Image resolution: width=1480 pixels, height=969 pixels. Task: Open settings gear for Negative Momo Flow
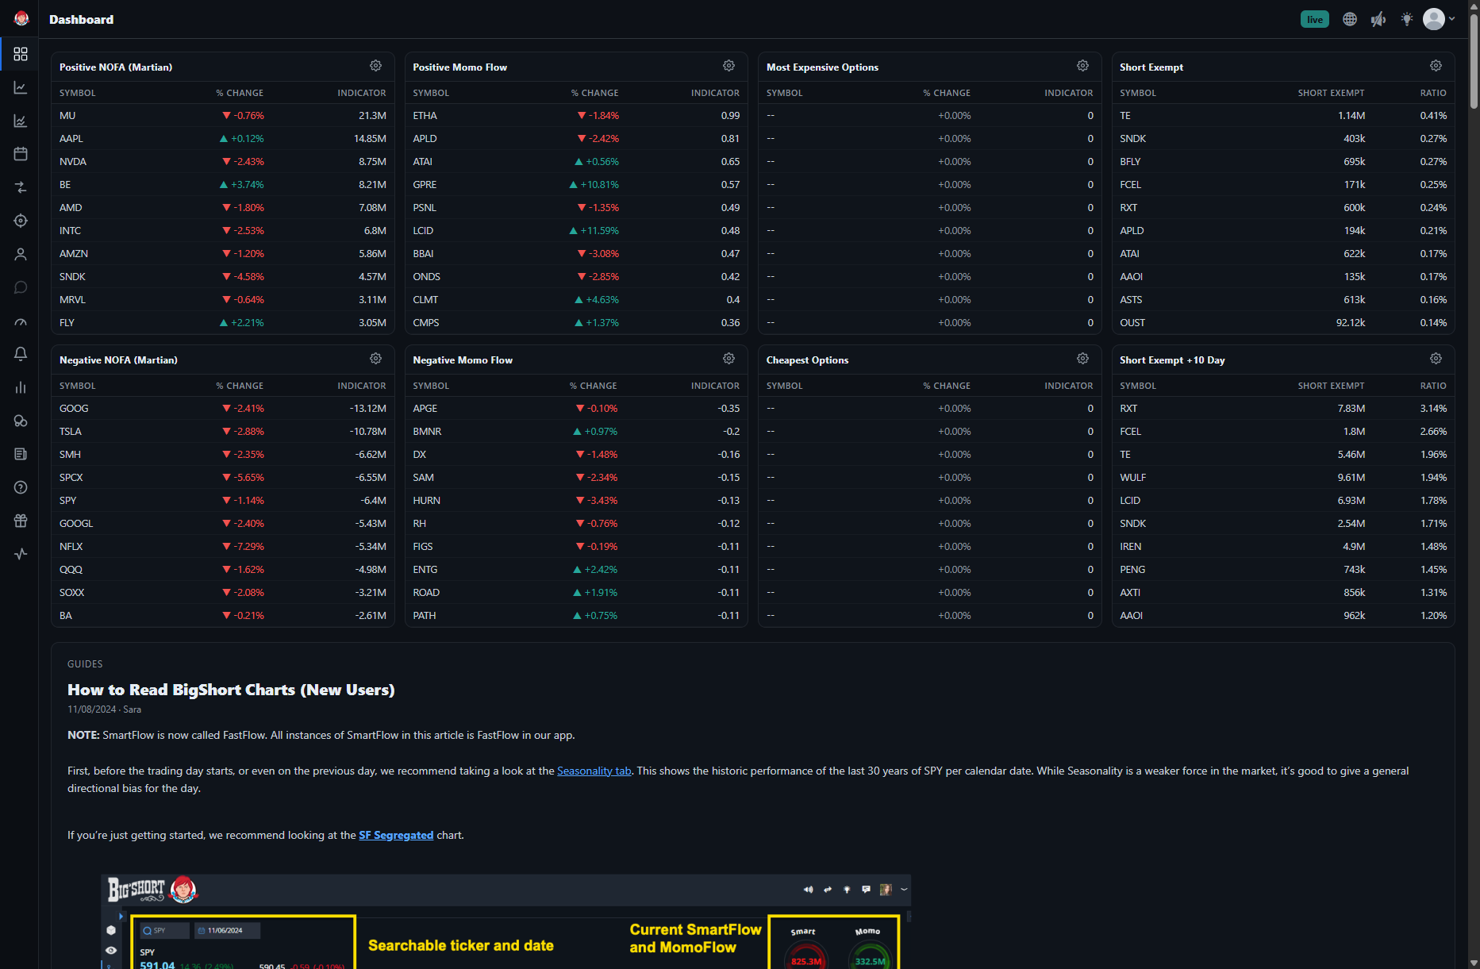728,359
